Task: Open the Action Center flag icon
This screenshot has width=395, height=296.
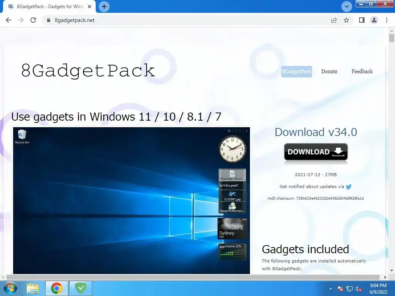Action: click(x=340, y=289)
